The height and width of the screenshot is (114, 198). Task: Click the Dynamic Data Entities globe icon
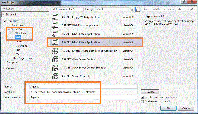[55, 51]
